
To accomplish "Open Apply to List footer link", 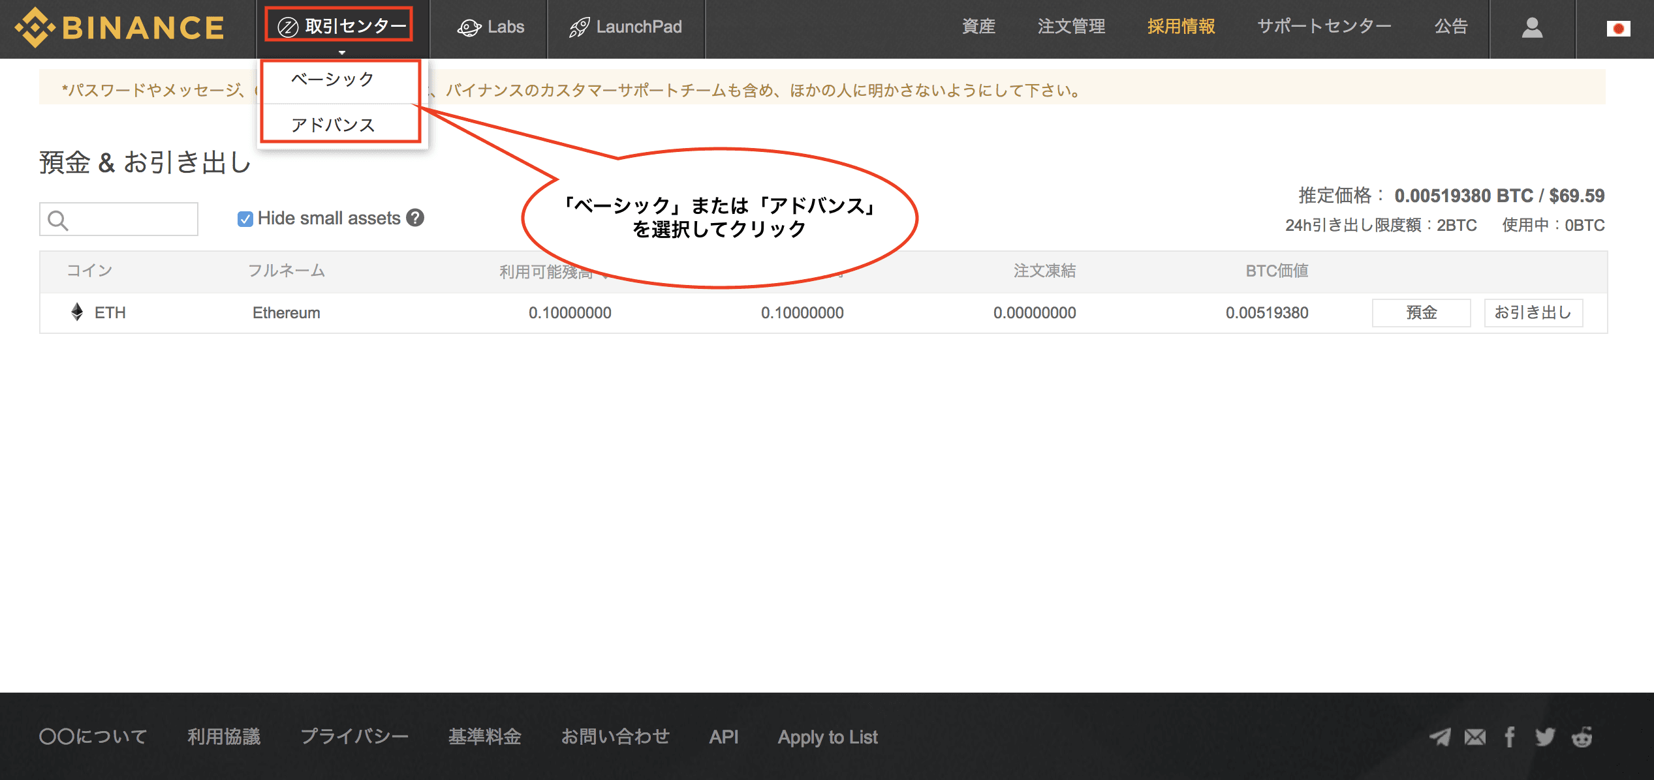I will point(828,738).
